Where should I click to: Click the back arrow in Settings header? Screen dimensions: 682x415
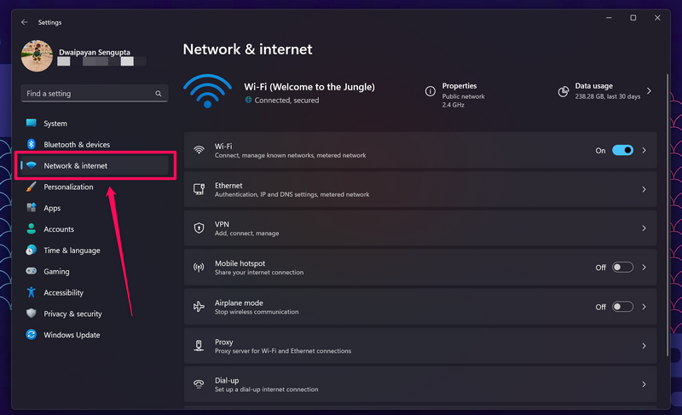(x=24, y=22)
